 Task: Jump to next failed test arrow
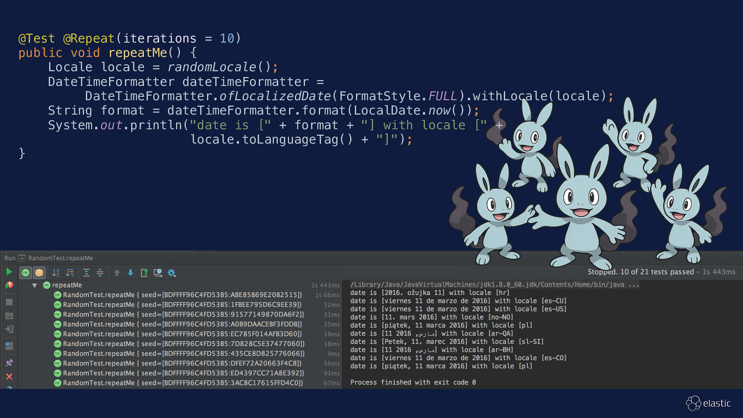click(x=130, y=273)
